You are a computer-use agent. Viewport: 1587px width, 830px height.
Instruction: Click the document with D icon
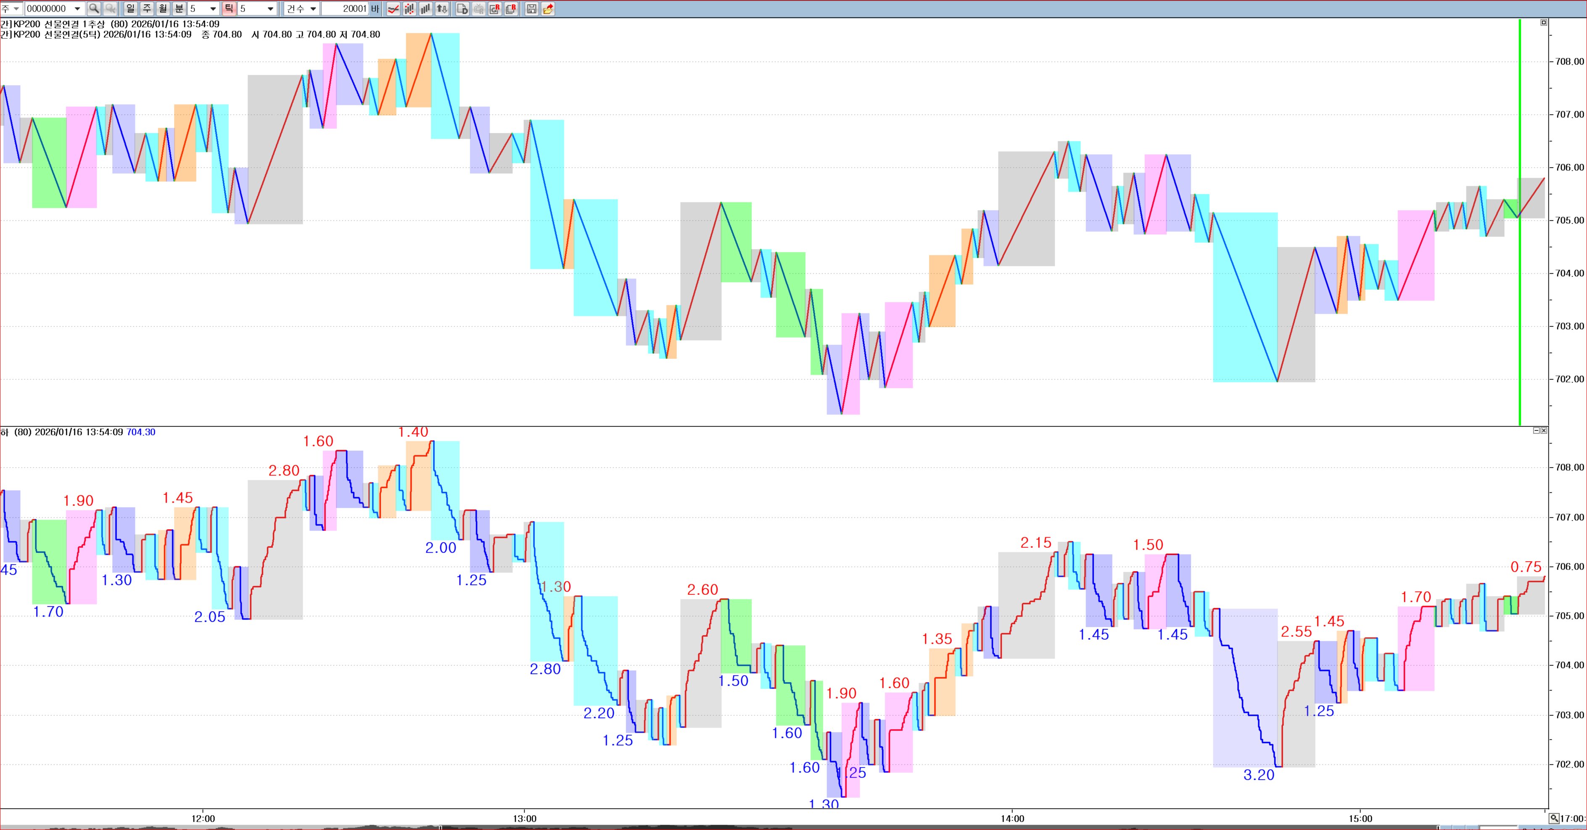coord(462,9)
